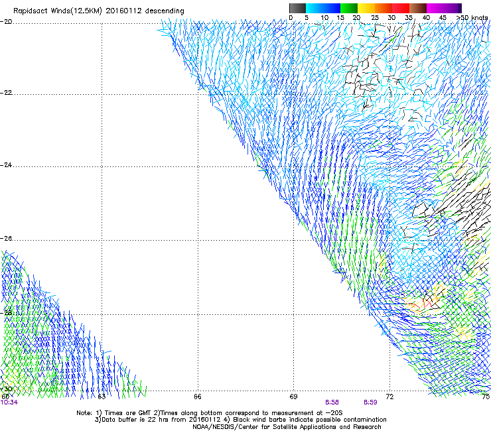This screenshot has height=431, width=491.
Task: Click the orange 25–30 knots legend swatch
Action: [384, 8]
